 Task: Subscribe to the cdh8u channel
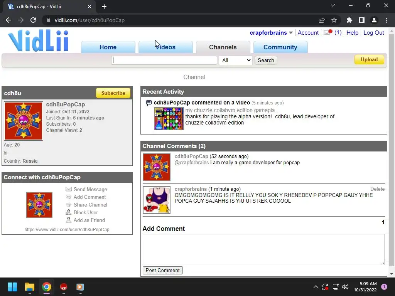coord(113,93)
